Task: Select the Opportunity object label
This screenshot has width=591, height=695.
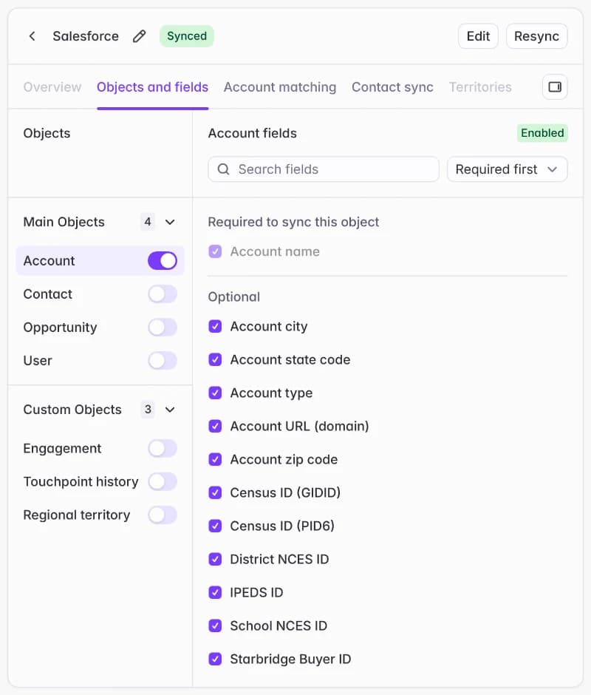Action: (60, 328)
